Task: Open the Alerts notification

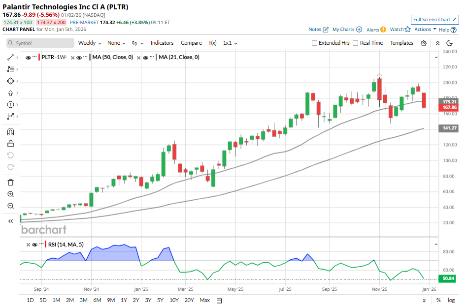Action: (x=376, y=30)
